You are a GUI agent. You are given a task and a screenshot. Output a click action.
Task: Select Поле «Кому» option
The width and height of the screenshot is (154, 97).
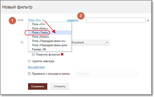pyautogui.click(x=50, y=28)
